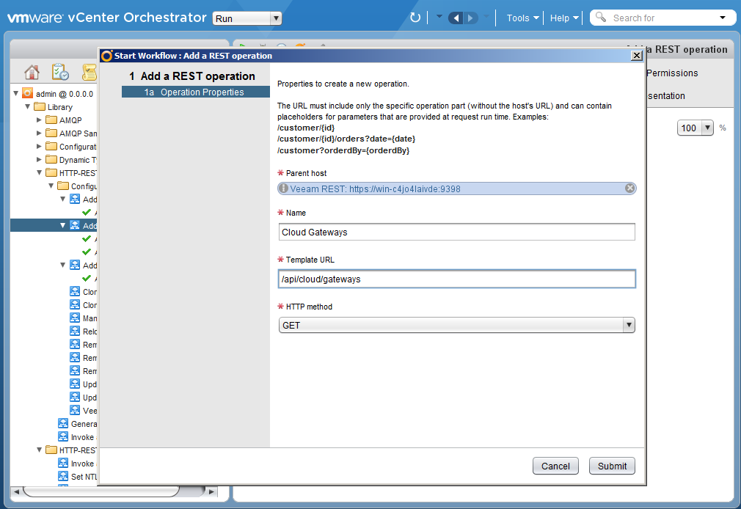Submit the workflow
The height and width of the screenshot is (509, 741).
coord(612,466)
